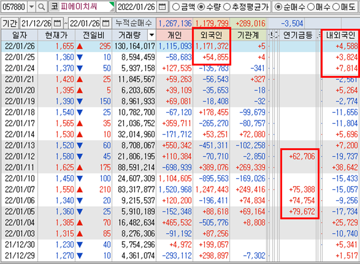
Task: Click the 코 market badge icon
Action: [55, 7]
